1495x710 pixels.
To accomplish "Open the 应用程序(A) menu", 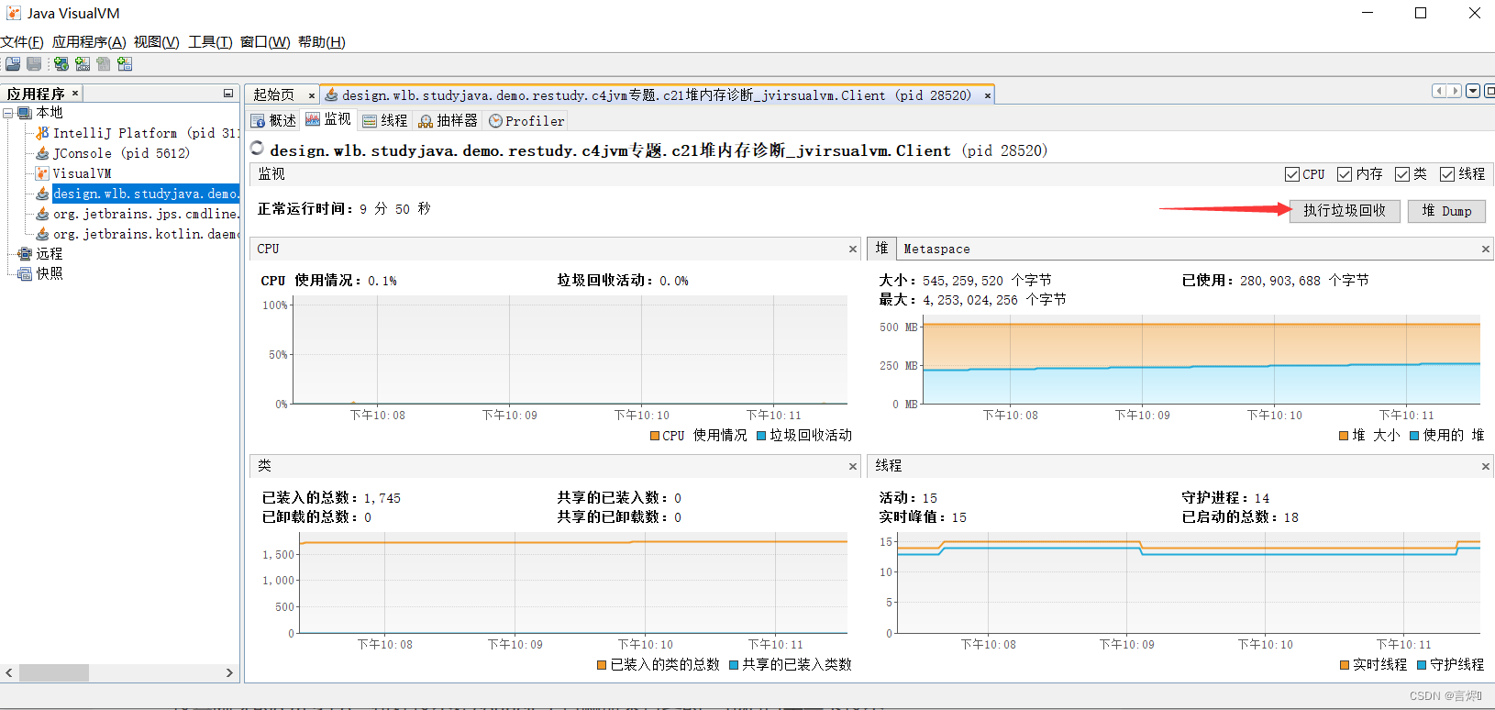I will pyautogui.click(x=89, y=42).
